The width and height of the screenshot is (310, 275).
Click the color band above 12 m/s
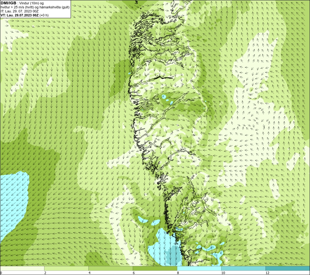[x=288, y=268]
